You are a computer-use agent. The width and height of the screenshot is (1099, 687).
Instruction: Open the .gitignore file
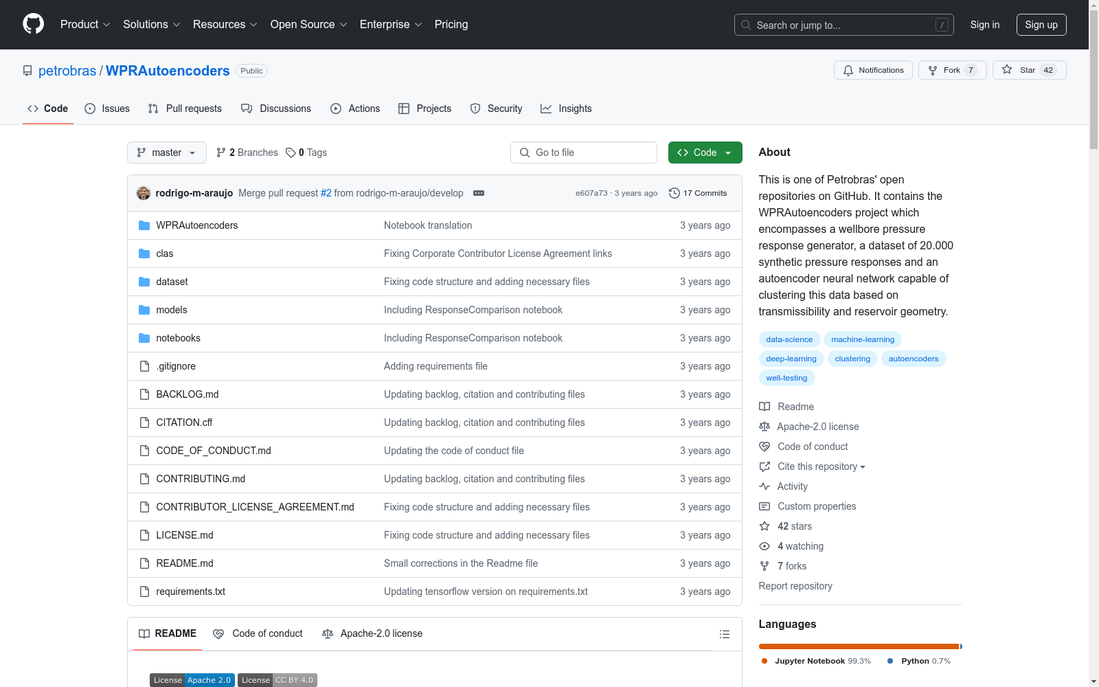click(175, 366)
